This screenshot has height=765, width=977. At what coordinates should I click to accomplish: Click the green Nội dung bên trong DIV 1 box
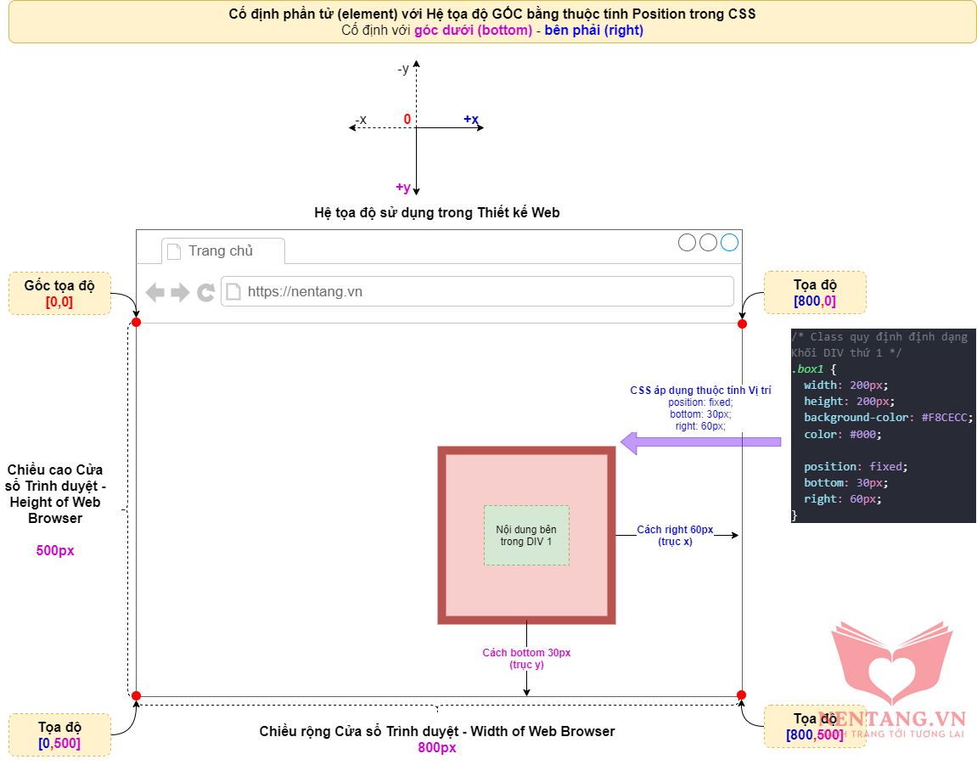pos(526,535)
